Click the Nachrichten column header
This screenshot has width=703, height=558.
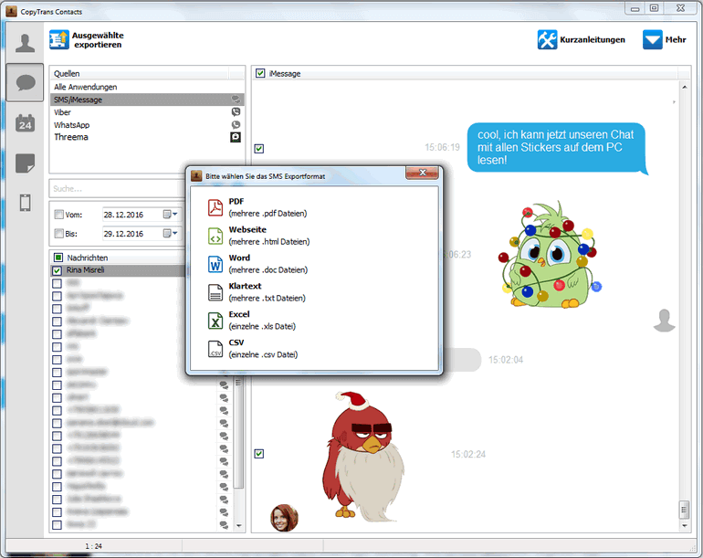(x=118, y=258)
